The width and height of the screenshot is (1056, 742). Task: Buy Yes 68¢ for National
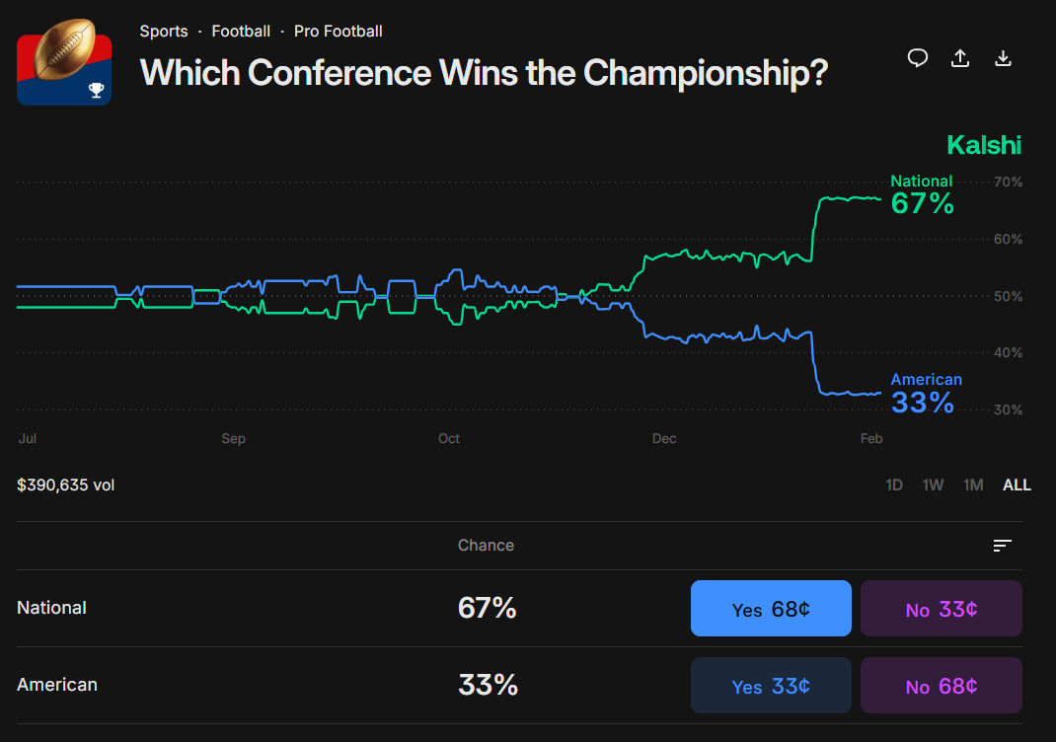pos(771,609)
